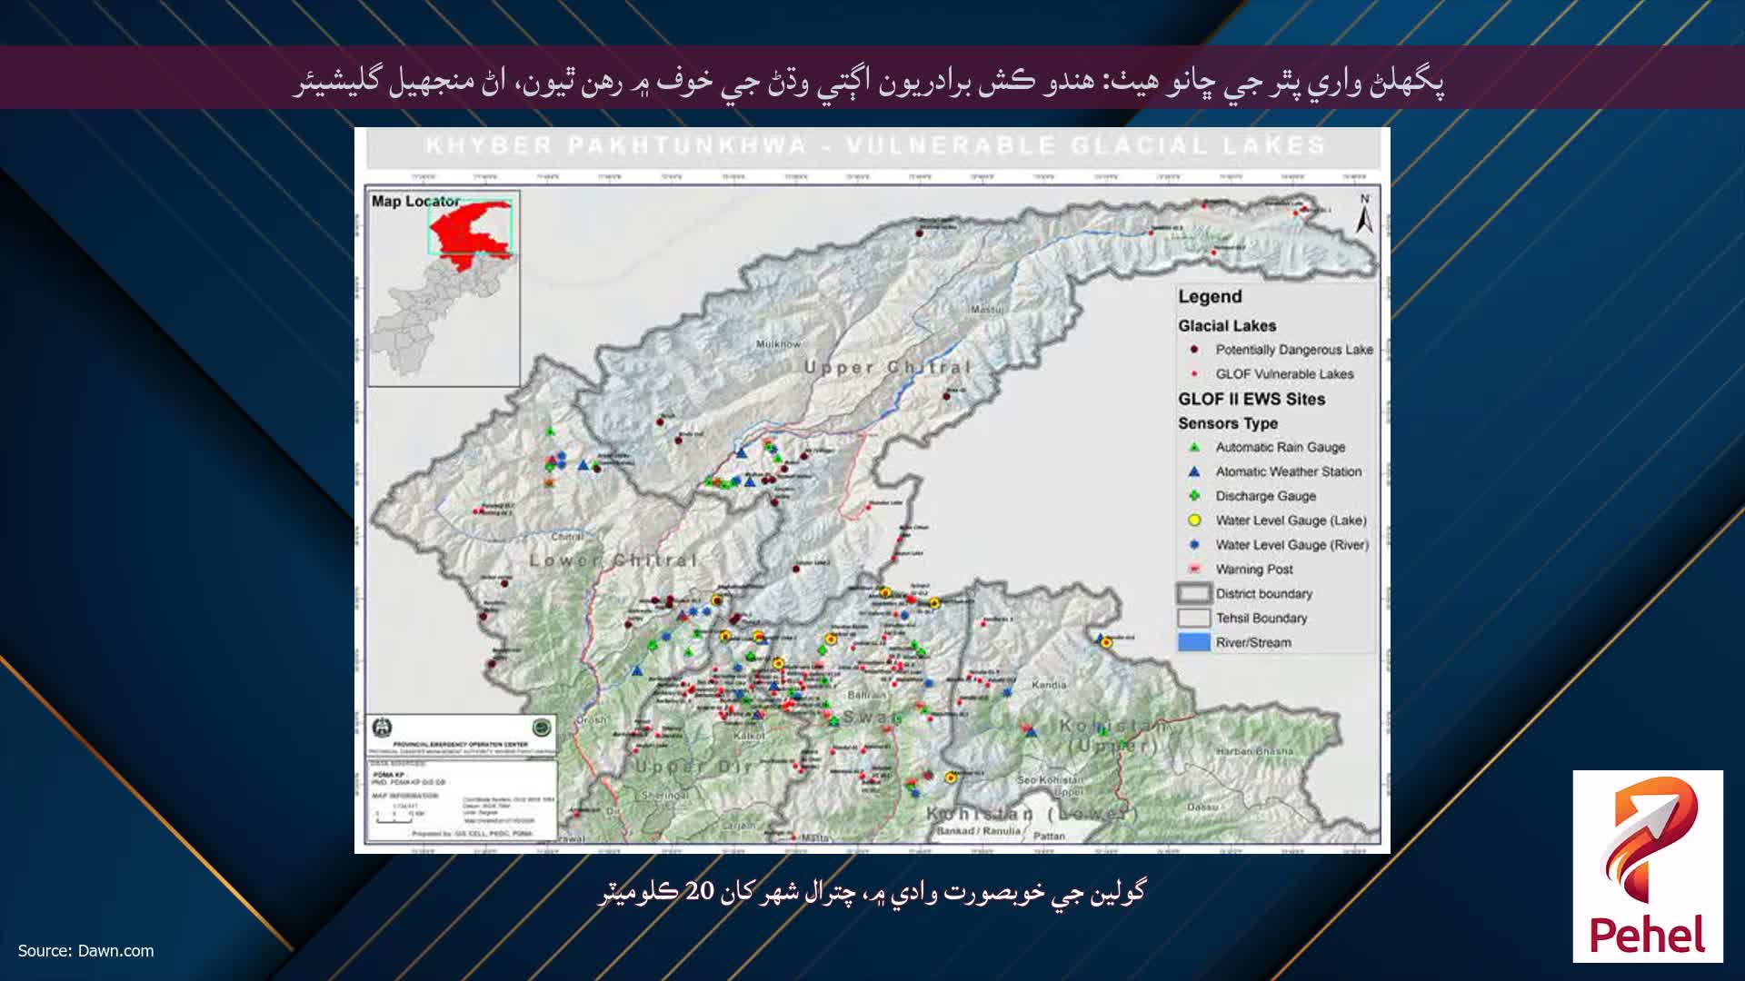Click the Kohistan (Upper) label on map
Image resolution: width=1745 pixels, height=981 pixels.
(1113, 735)
